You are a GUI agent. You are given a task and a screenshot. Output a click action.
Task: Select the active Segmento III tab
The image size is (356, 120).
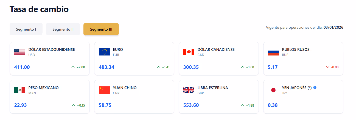click(101, 29)
